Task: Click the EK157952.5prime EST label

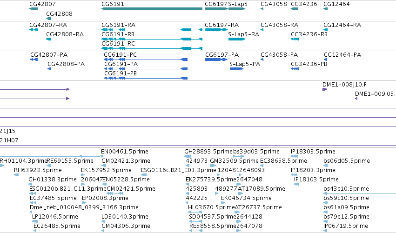Action: (x=106, y=170)
